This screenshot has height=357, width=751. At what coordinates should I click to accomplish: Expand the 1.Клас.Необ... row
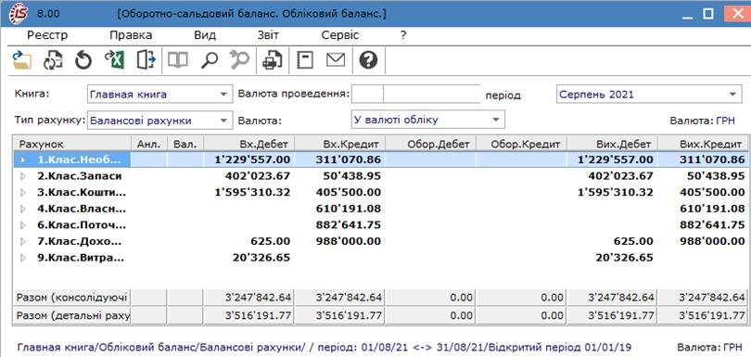(x=24, y=160)
